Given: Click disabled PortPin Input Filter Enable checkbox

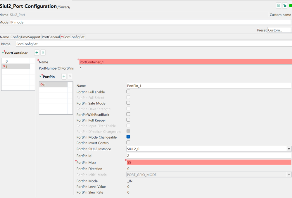Looking at the screenshot, I should click(128, 125).
